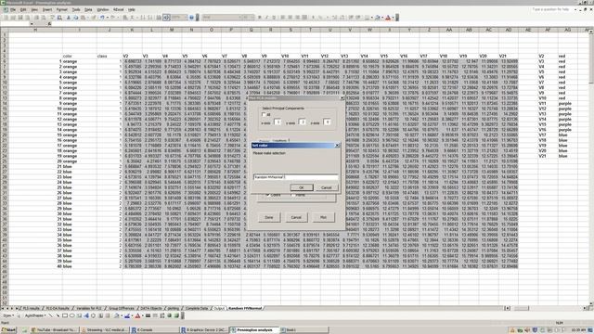Click the x-axis component input box
Image resolution: width=594 pixels, height=334 pixels.
pos(278,122)
